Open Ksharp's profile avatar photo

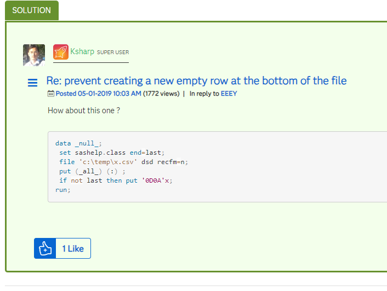tap(33, 55)
